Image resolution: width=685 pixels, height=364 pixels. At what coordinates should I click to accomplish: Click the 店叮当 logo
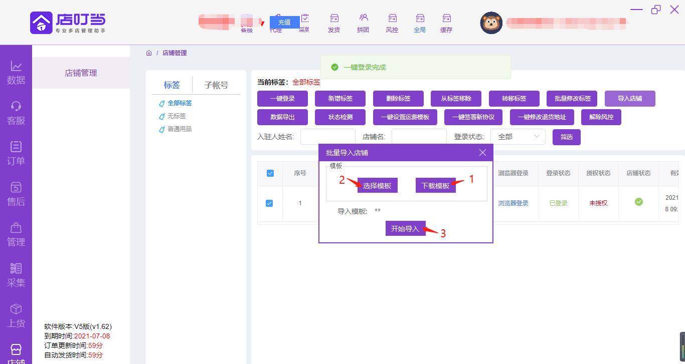point(68,23)
